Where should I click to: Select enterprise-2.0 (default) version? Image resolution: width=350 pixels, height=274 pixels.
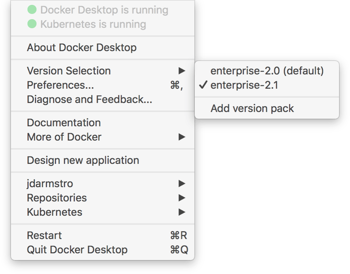267,71
